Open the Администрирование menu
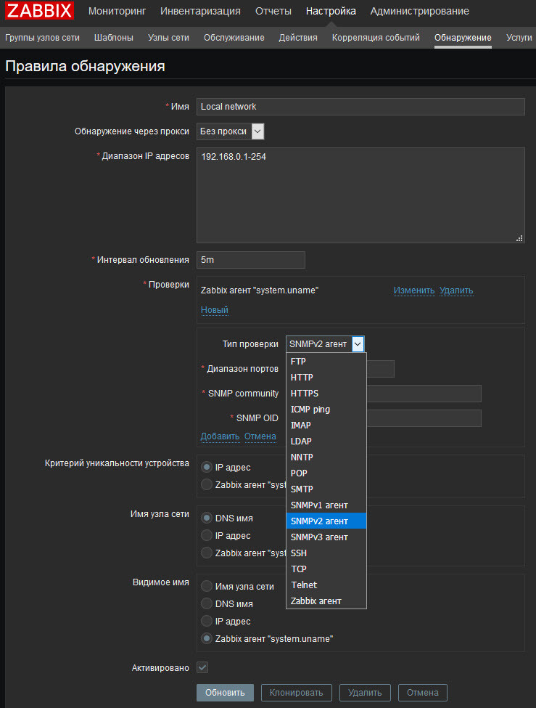Image resolution: width=536 pixels, height=708 pixels. (419, 11)
